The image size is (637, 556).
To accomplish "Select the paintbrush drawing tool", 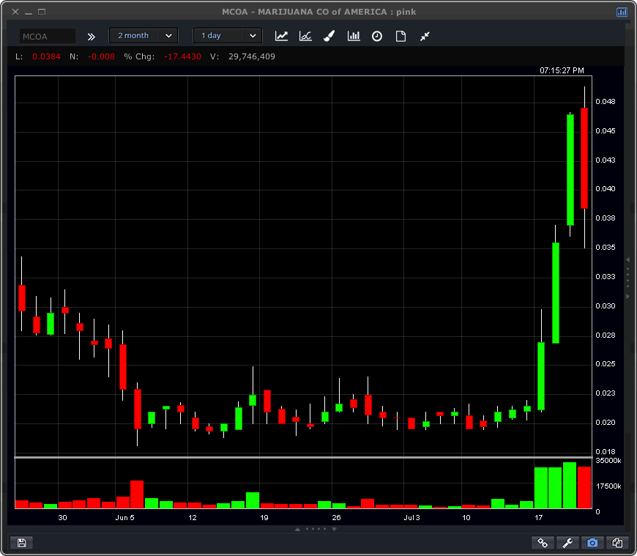I will tap(329, 36).
